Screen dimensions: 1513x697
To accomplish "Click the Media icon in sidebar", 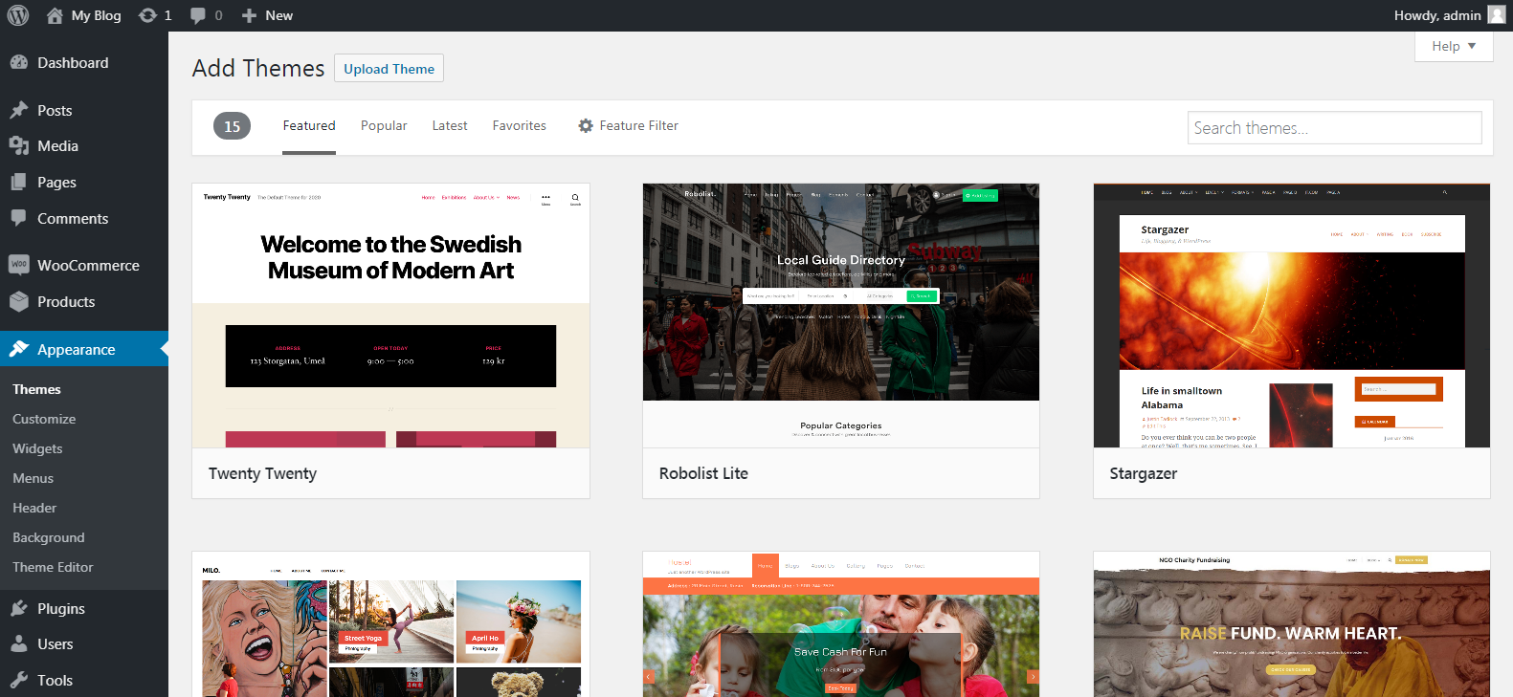I will [19, 145].
